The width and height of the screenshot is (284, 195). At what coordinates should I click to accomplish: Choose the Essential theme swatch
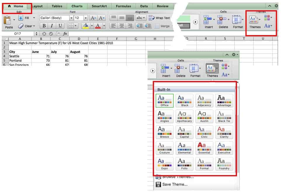(x=204, y=148)
